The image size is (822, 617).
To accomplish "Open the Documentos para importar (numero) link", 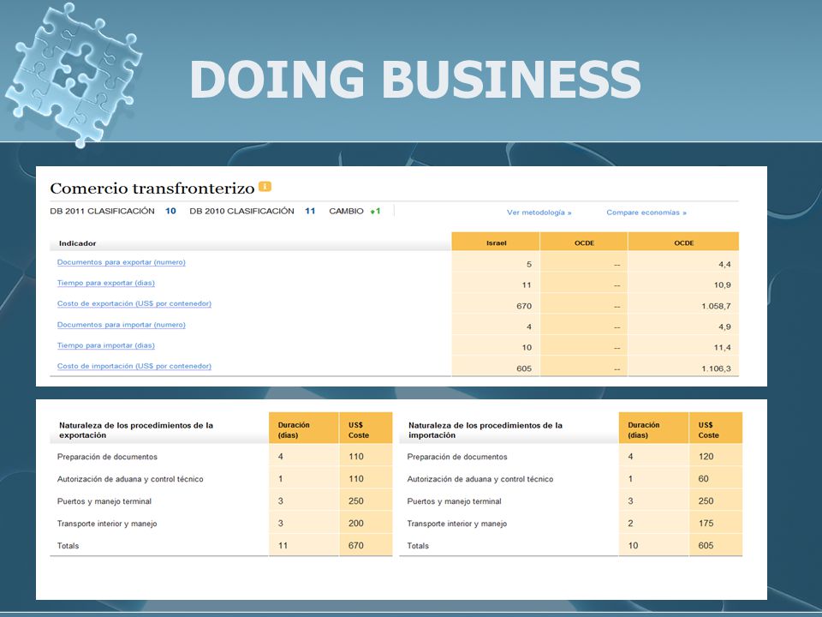I will [121, 325].
